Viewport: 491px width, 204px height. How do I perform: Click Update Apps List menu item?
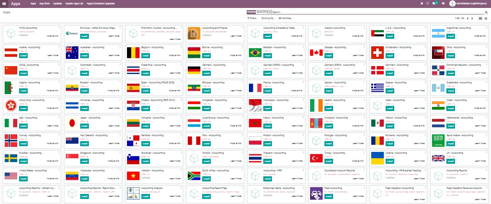pos(74,4)
